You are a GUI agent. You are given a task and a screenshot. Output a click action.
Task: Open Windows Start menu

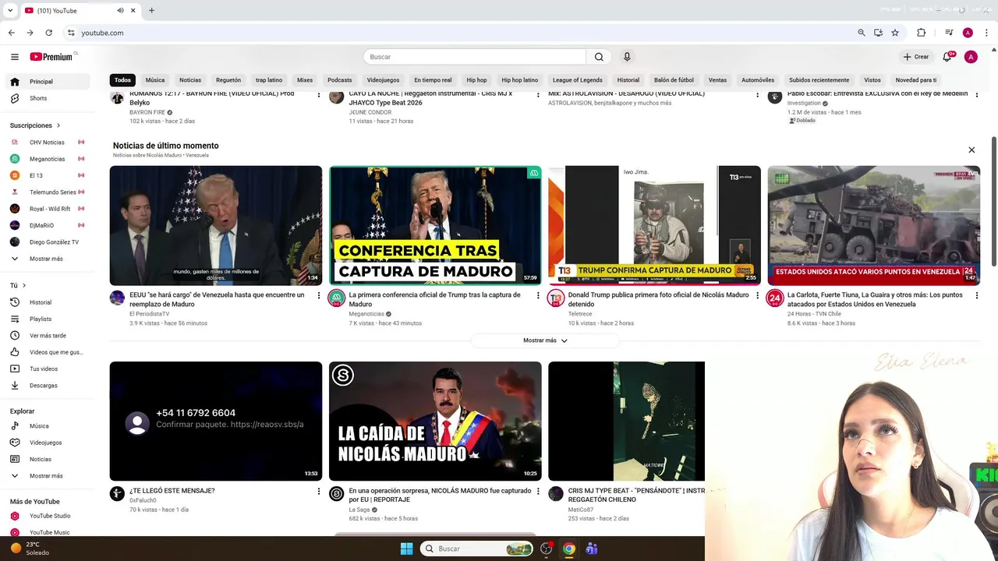coord(406,549)
